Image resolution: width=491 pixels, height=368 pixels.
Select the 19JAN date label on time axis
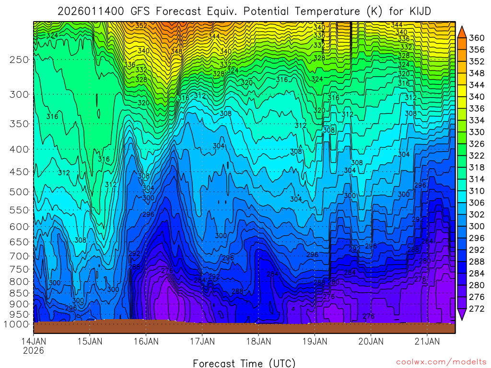[x=315, y=341]
